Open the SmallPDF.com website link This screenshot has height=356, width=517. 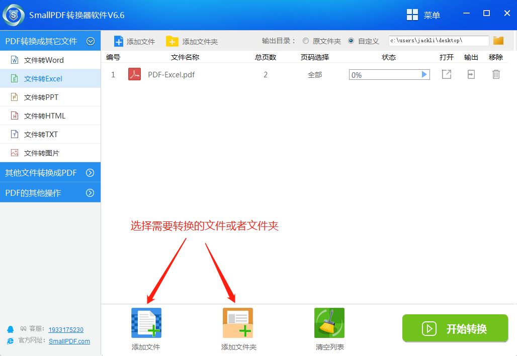point(69,341)
